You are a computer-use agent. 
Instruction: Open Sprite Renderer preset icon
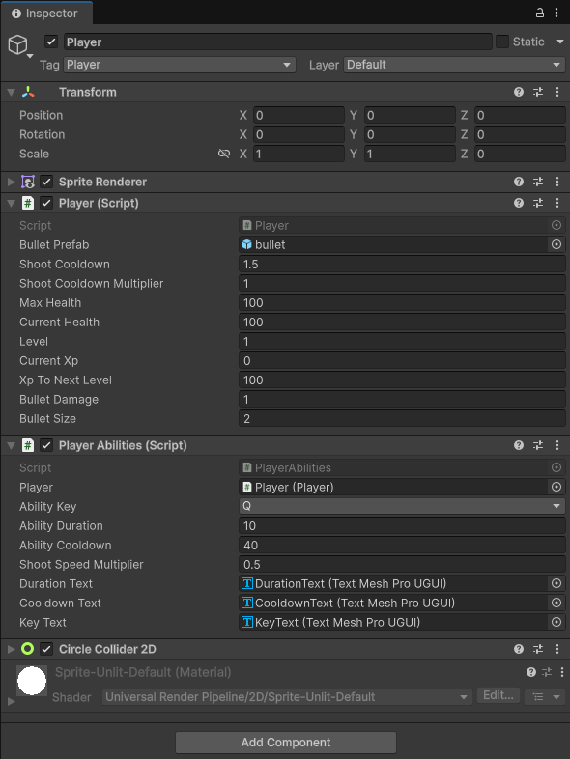pos(538,182)
